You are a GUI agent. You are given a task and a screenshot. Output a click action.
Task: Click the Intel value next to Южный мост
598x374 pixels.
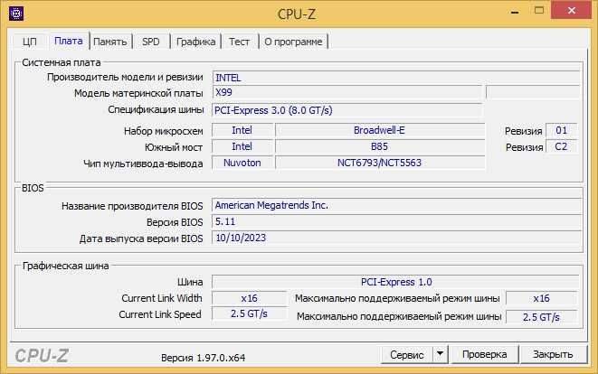(x=242, y=146)
